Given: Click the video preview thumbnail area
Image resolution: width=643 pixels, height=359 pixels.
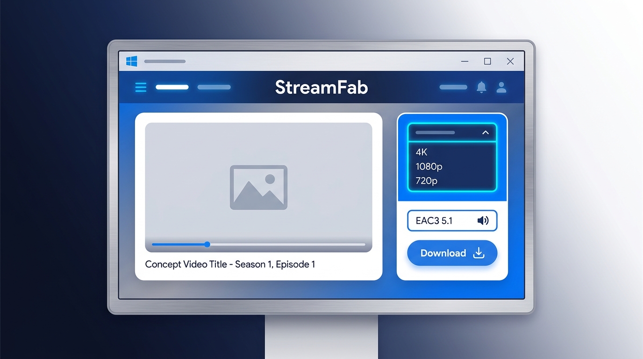Looking at the screenshot, I should click(x=258, y=187).
